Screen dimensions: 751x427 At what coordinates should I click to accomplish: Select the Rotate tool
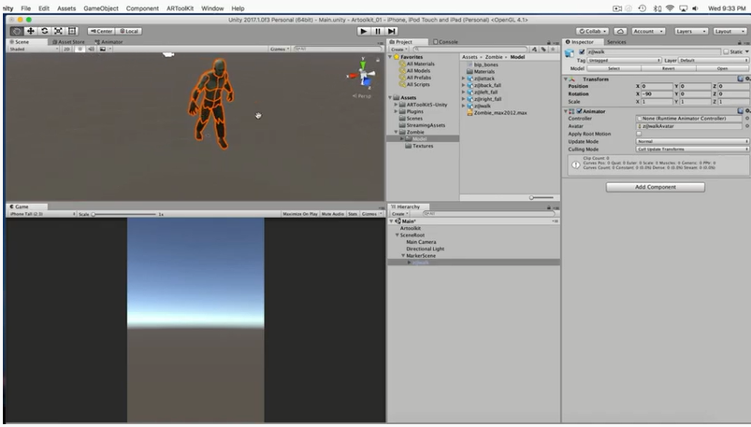44,31
